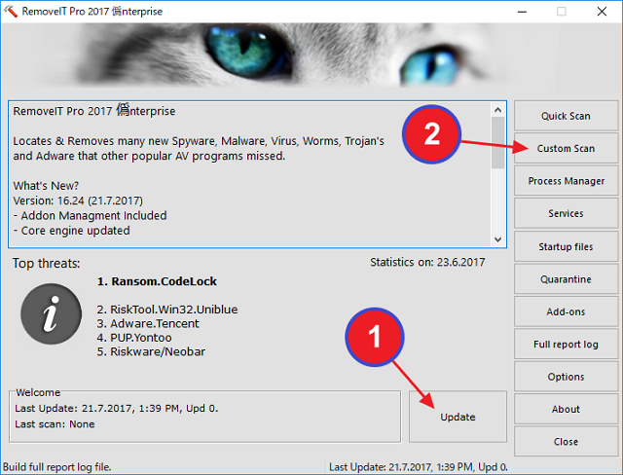Start a Quick Scan
The width and height of the screenshot is (623, 475).
tap(566, 116)
